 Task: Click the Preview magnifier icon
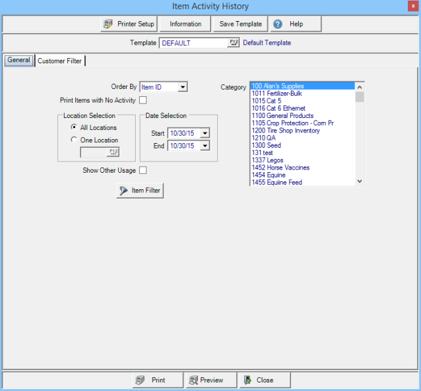(193, 380)
